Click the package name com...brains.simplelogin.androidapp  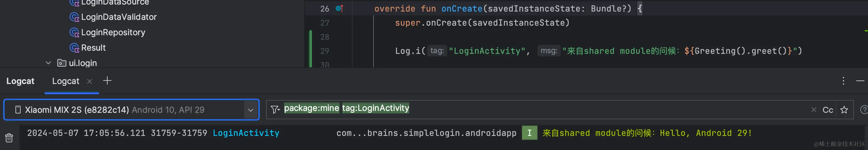pyautogui.click(x=426, y=133)
